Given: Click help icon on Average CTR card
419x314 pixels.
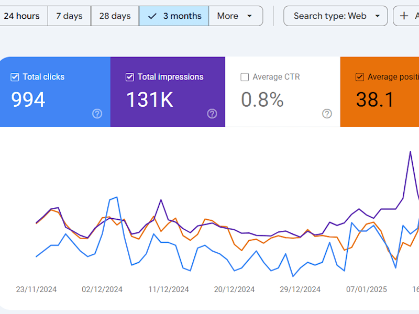Looking at the screenshot, I should (327, 114).
